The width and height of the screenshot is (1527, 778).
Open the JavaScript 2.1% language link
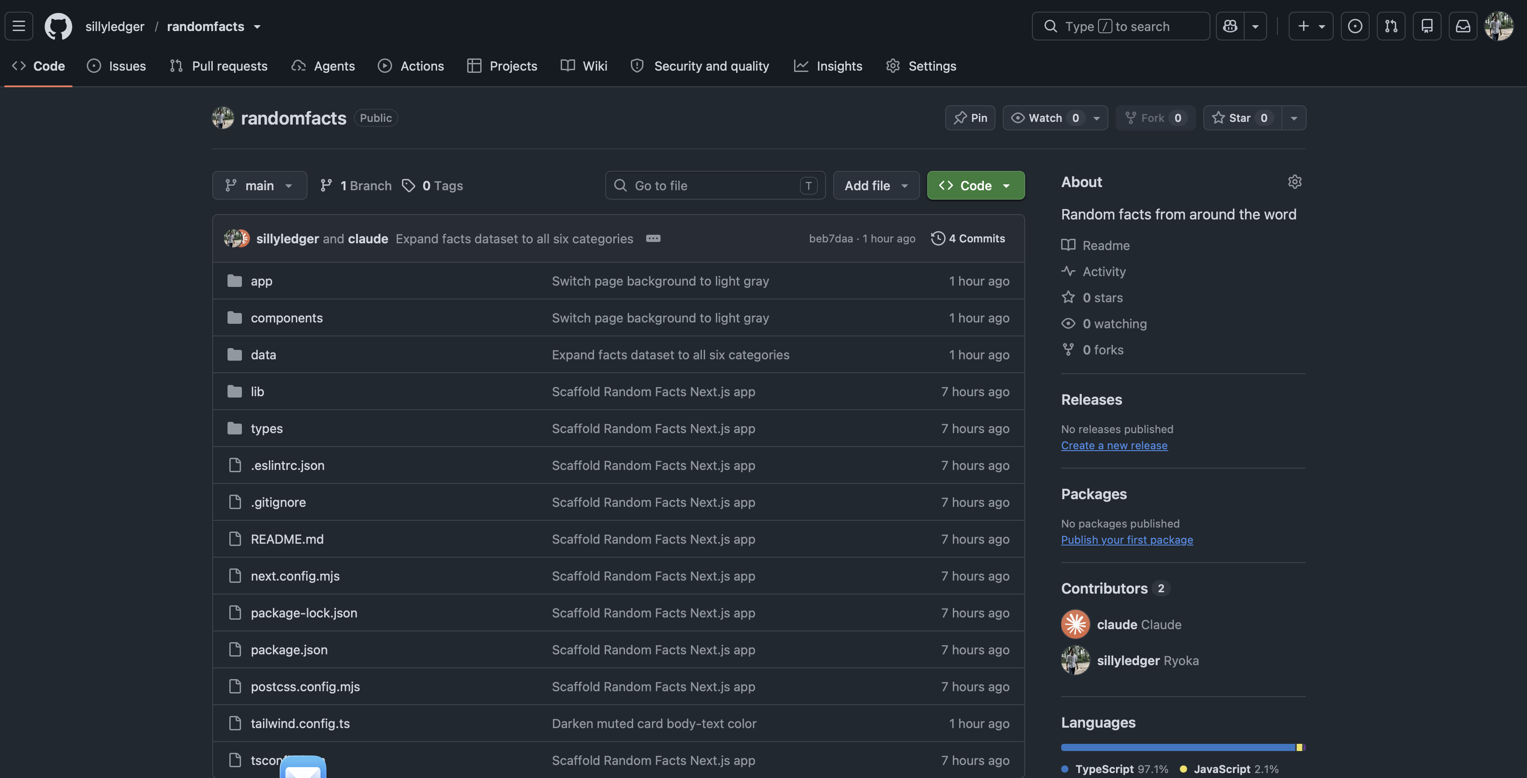pos(1229,769)
